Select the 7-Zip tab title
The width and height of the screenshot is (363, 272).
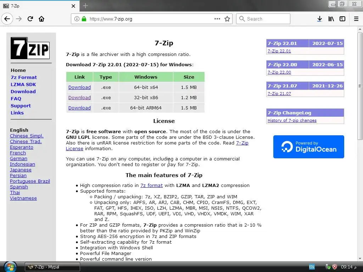tap(15, 6)
